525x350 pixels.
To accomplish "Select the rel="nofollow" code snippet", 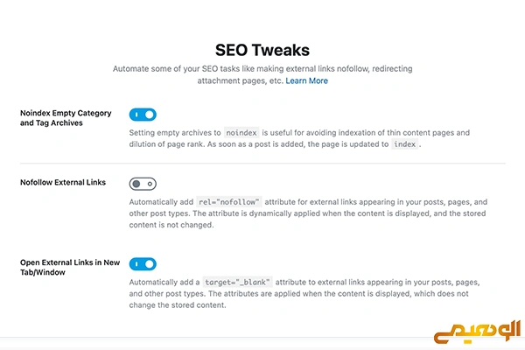I will pos(229,202).
